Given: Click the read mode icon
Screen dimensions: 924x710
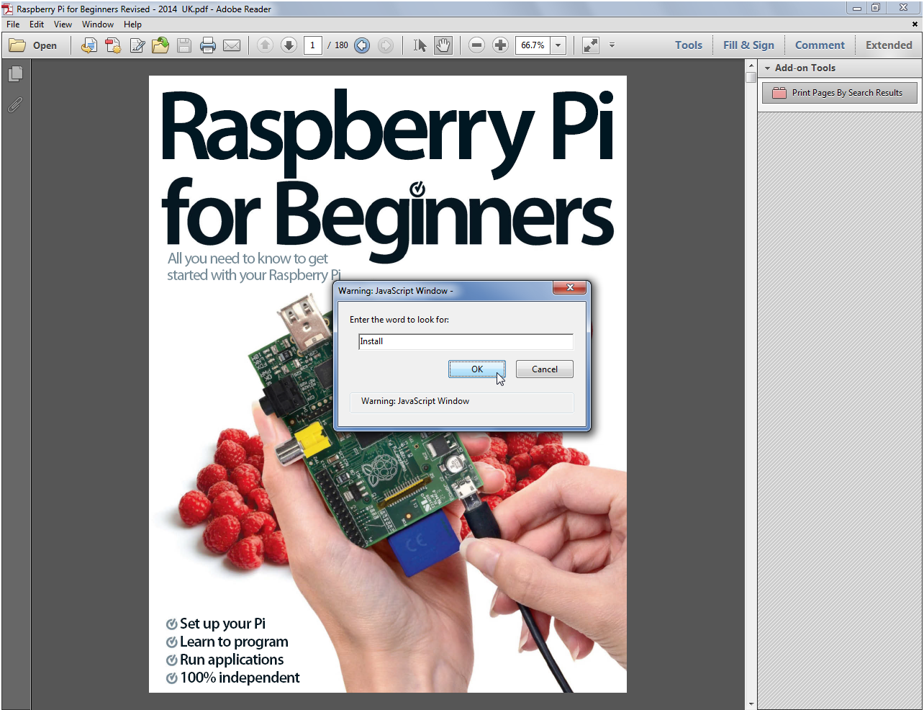Looking at the screenshot, I should tap(591, 45).
